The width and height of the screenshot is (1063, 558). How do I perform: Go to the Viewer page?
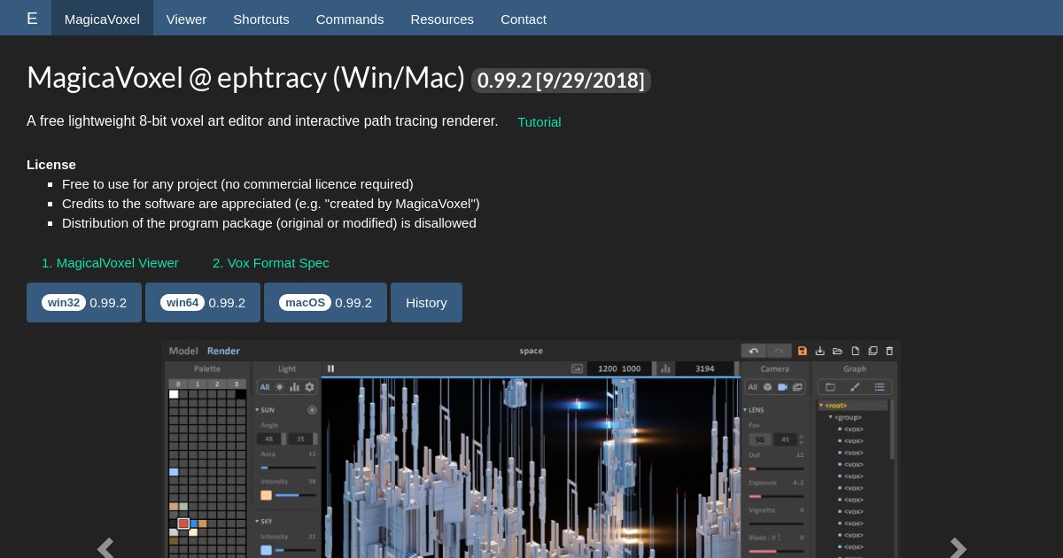pyautogui.click(x=186, y=19)
